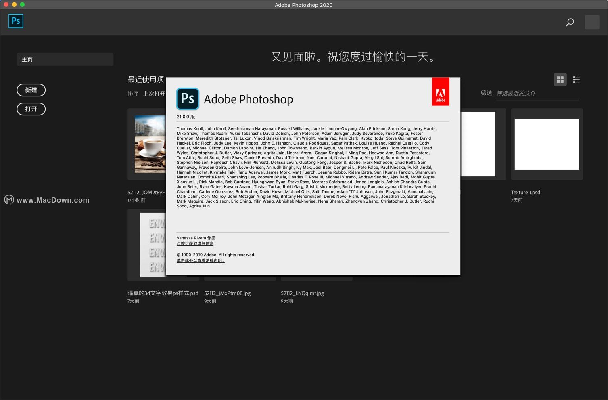This screenshot has height=400, width=608.
Task: Select the 主页 home tab
Action: point(65,59)
